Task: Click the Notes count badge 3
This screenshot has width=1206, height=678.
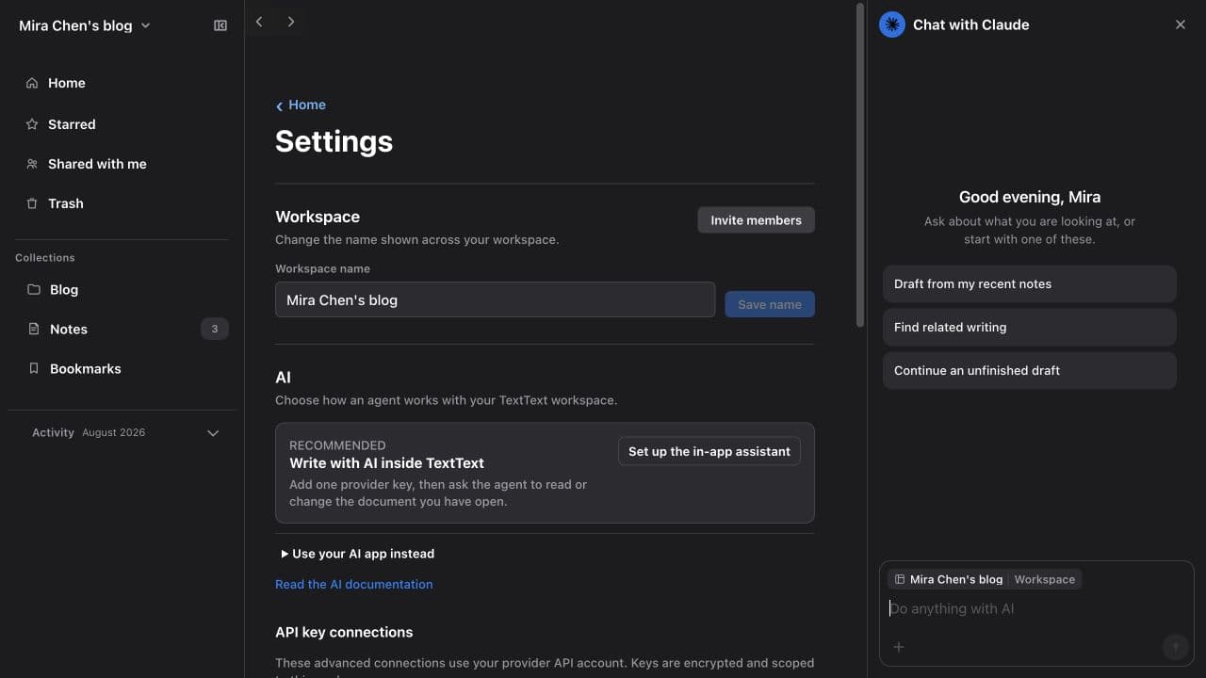Action: (x=215, y=329)
